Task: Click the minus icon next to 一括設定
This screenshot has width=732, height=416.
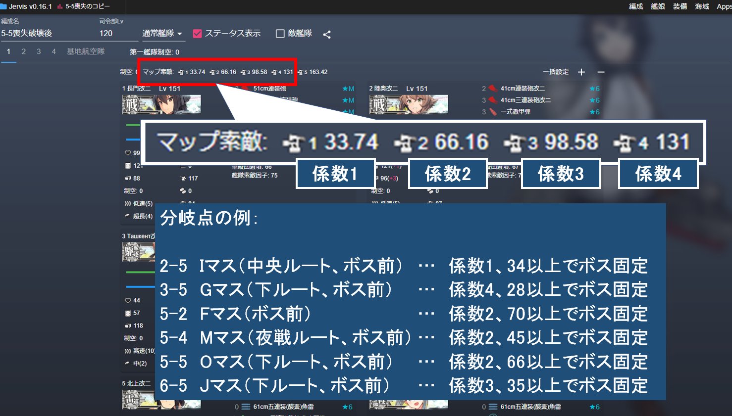Action: tap(601, 72)
